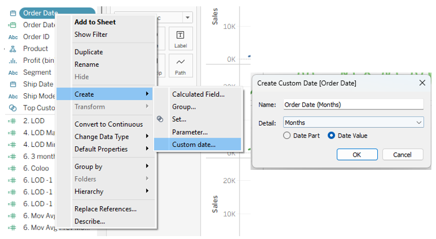
Task: Select the Date Value radio button
Action: pyautogui.click(x=331, y=135)
